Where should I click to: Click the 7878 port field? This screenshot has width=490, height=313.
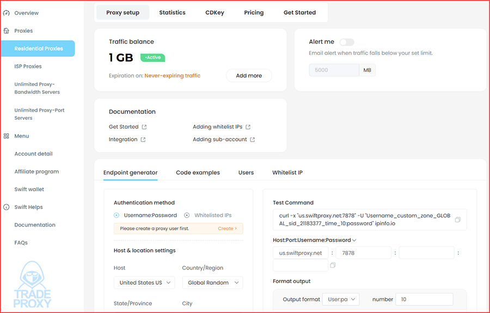[x=364, y=253]
